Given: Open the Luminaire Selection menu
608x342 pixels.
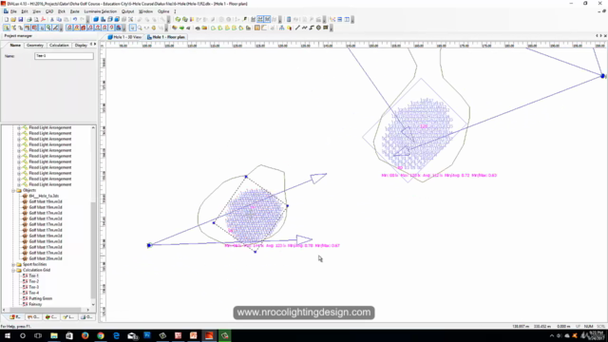Looking at the screenshot, I should [101, 11].
